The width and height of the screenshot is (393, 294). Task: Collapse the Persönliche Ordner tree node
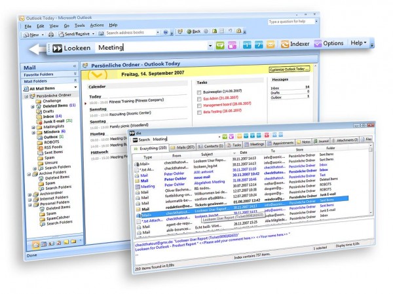coord(26,96)
